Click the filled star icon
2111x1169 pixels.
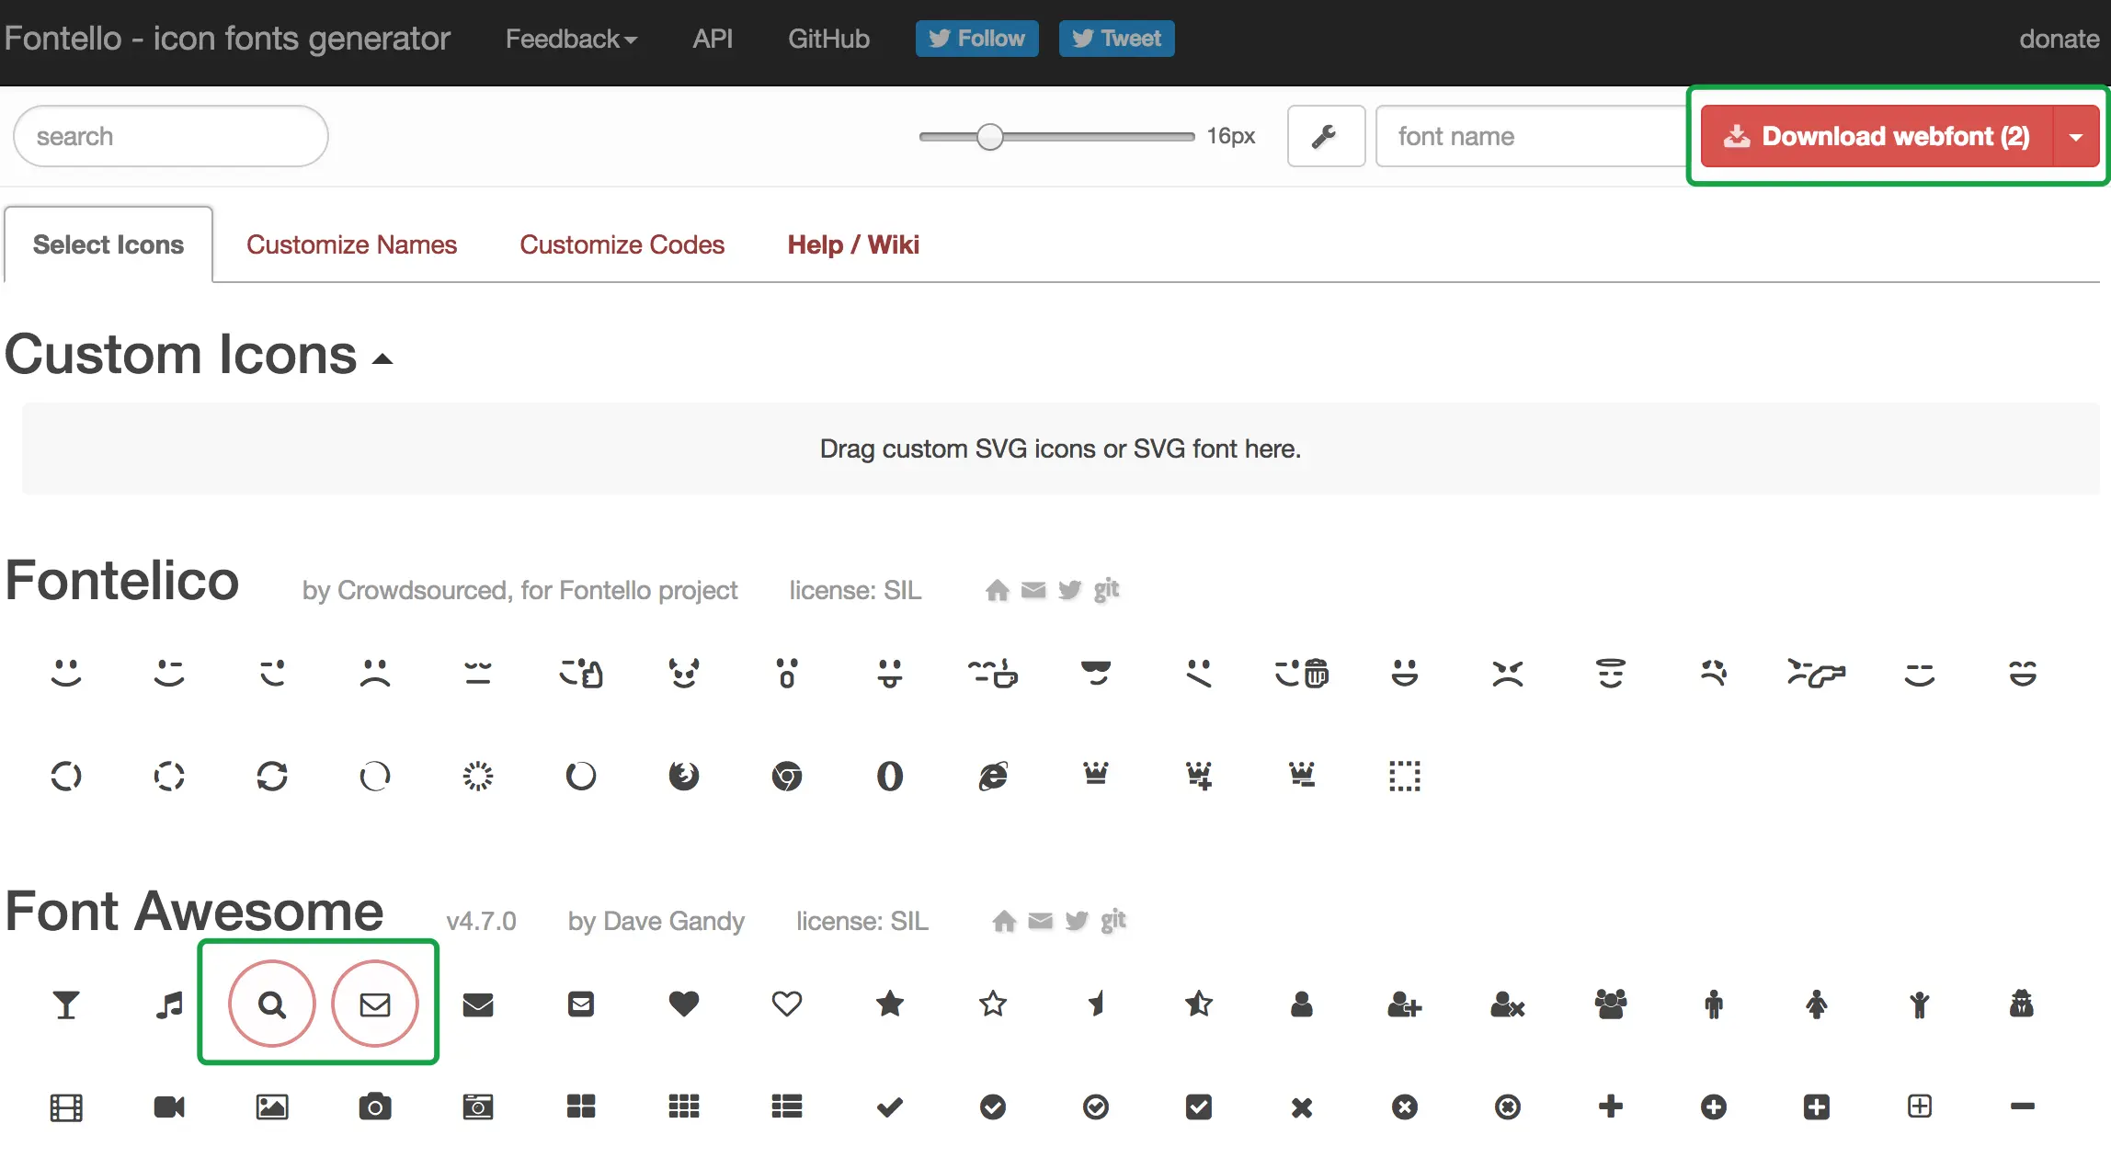[889, 1004]
